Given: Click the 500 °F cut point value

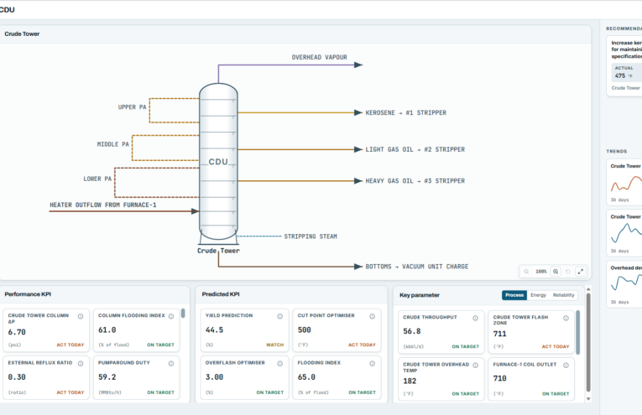Looking at the screenshot, I should click(304, 330).
